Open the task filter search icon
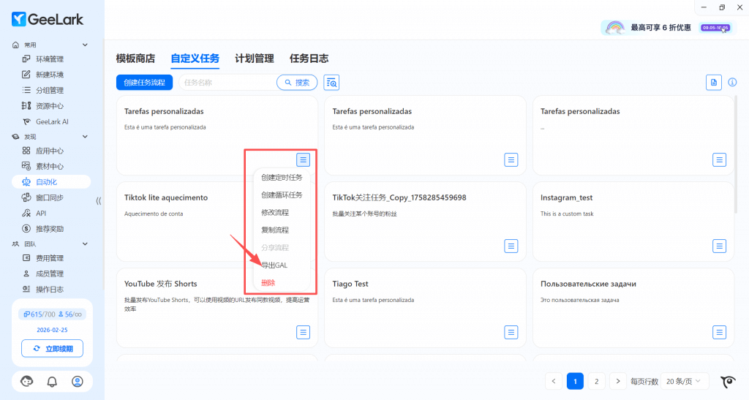This screenshot has height=400, width=749. point(332,83)
